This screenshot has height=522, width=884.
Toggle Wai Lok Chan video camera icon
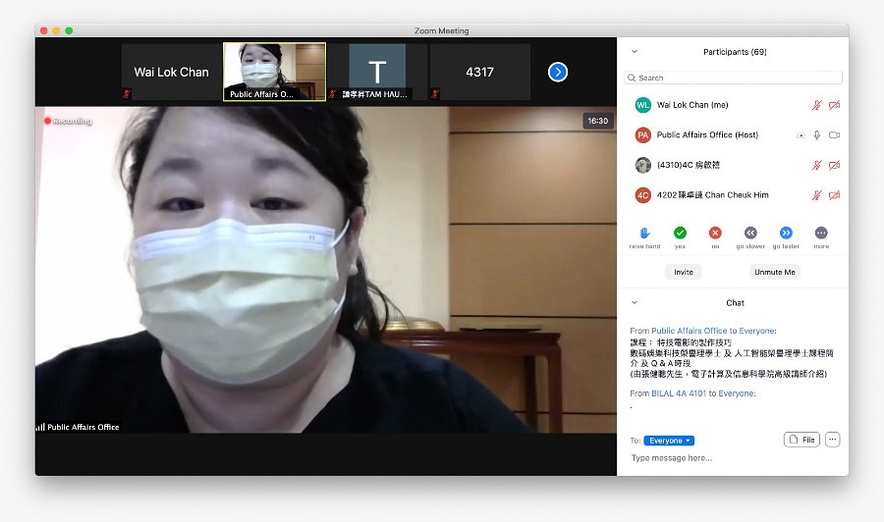[x=834, y=105]
